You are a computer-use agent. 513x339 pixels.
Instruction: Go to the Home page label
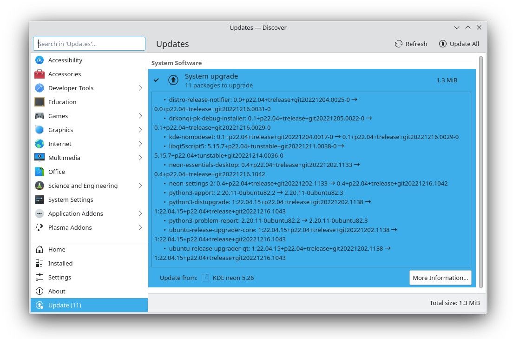[57, 249]
